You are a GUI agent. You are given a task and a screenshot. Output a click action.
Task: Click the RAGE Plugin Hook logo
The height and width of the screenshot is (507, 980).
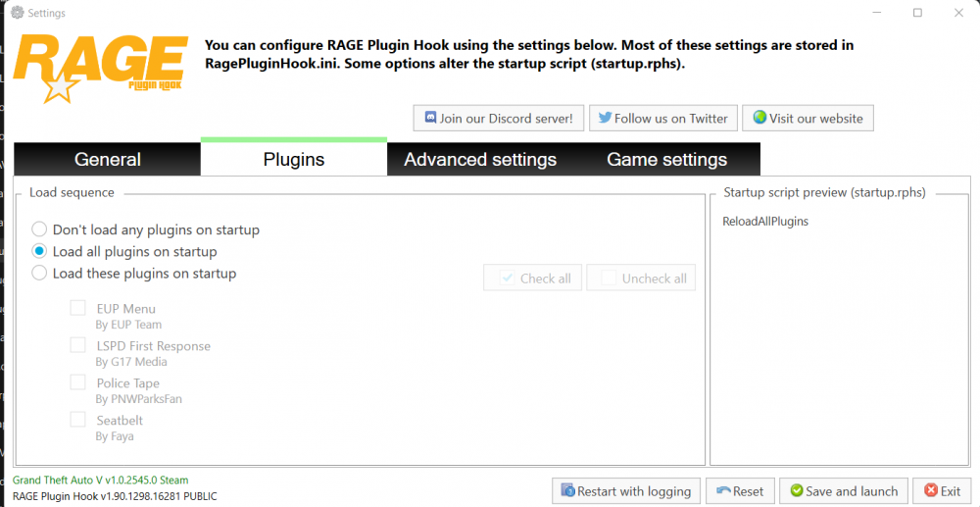pyautogui.click(x=98, y=69)
